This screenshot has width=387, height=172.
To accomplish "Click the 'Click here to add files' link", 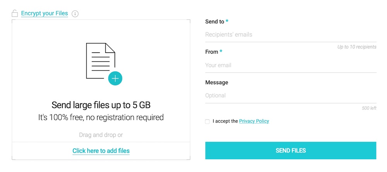I will (x=101, y=151).
